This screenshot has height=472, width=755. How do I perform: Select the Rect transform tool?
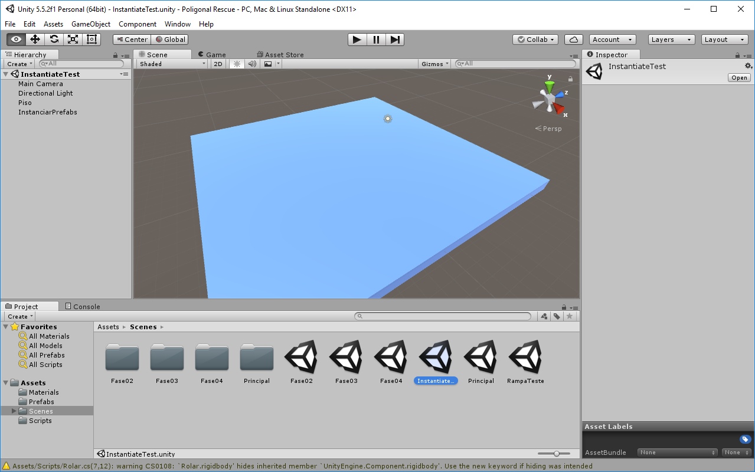91,40
